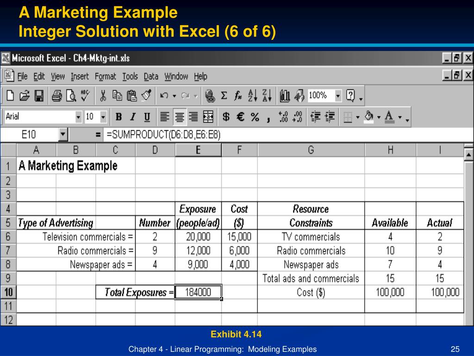Viewport: 474px width, 356px height.
Task: Open the Font Color dropdown arrow
Action: 400,117
